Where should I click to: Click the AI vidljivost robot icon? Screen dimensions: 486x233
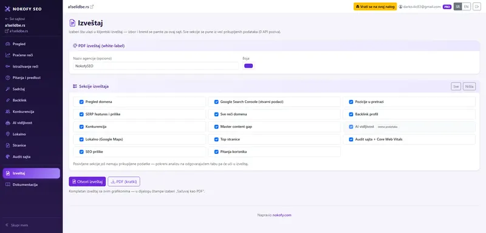click(8, 123)
